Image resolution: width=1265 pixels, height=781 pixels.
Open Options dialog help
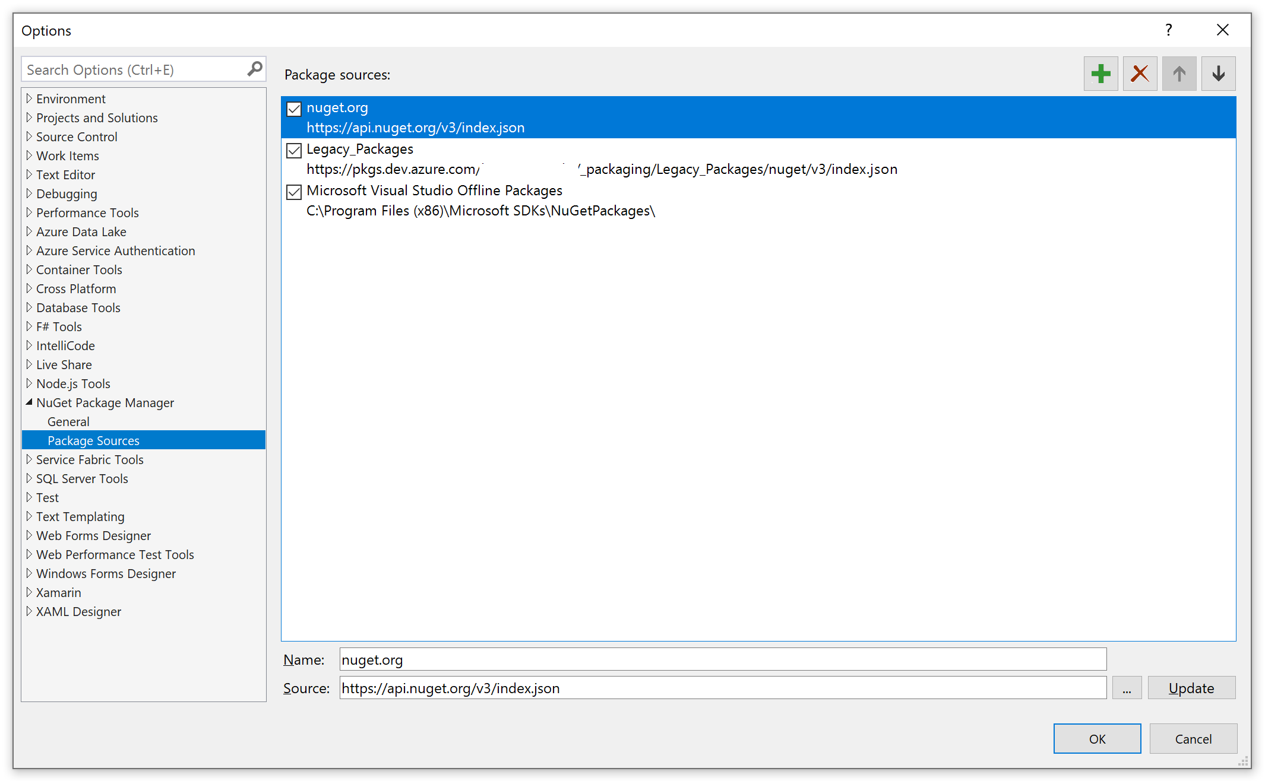pos(1168,30)
